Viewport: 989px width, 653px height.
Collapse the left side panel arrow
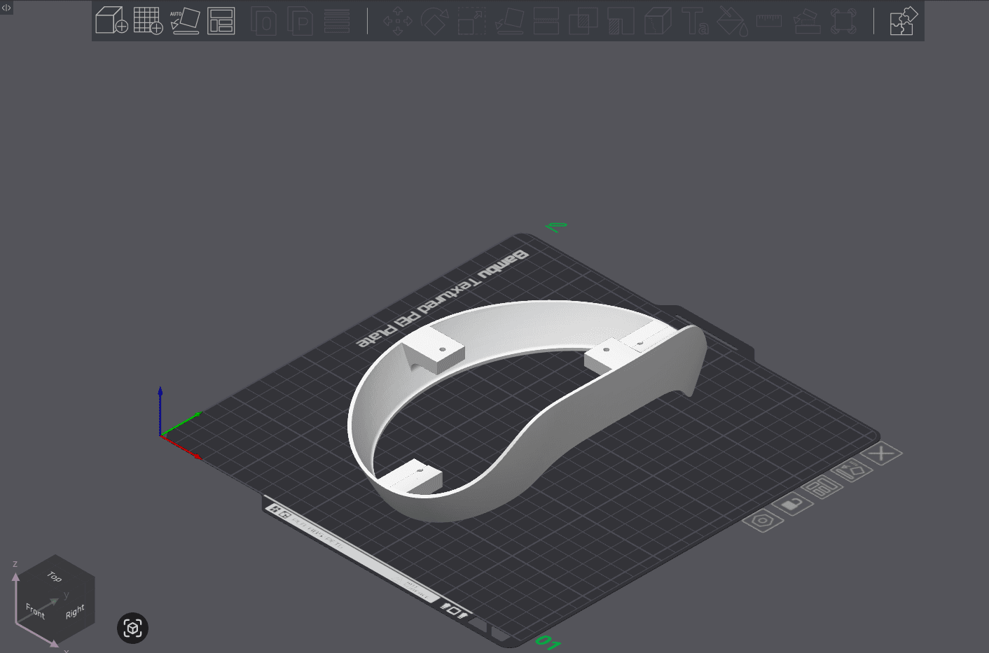tap(6, 7)
